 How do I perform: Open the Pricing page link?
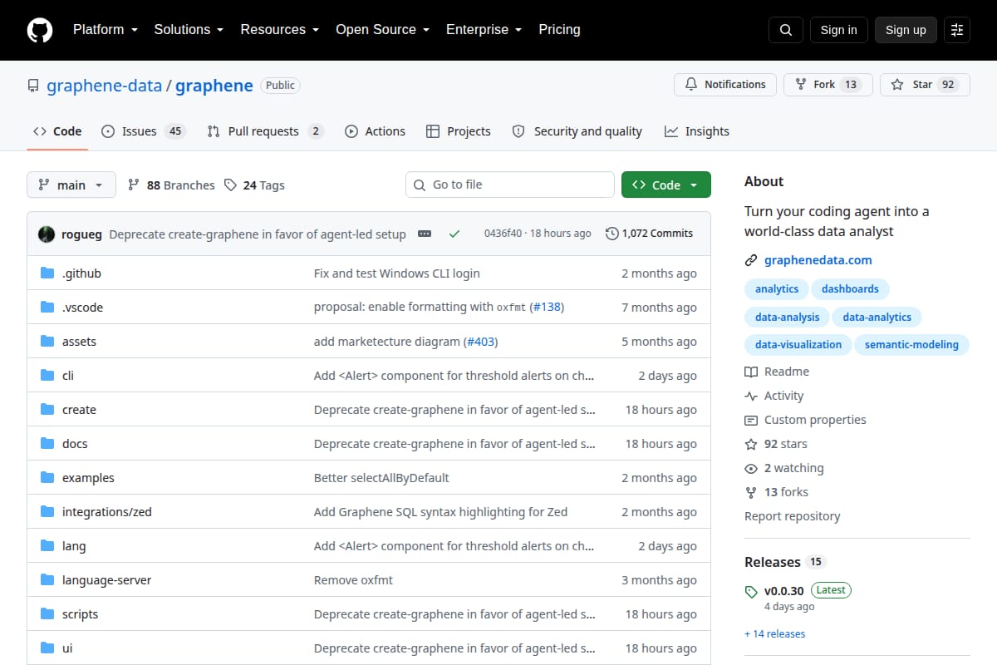(559, 30)
